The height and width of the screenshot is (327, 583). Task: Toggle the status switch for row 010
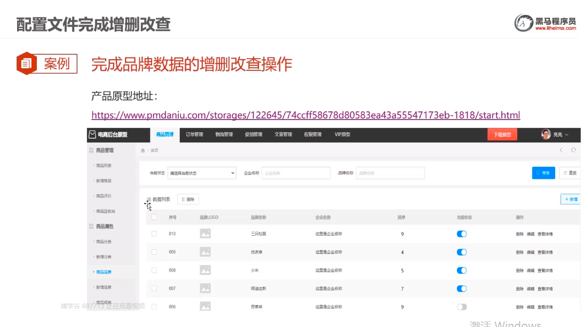pyautogui.click(x=461, y=234)
